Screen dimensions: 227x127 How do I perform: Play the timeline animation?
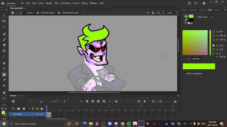pyautogui.click(x=145, y=101)
